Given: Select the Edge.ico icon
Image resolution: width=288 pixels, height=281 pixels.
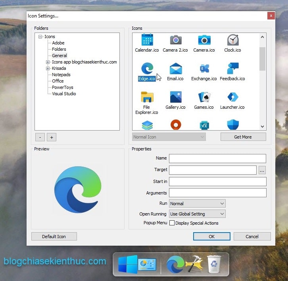Looking at the screenshot, I should tap(147, 72).
